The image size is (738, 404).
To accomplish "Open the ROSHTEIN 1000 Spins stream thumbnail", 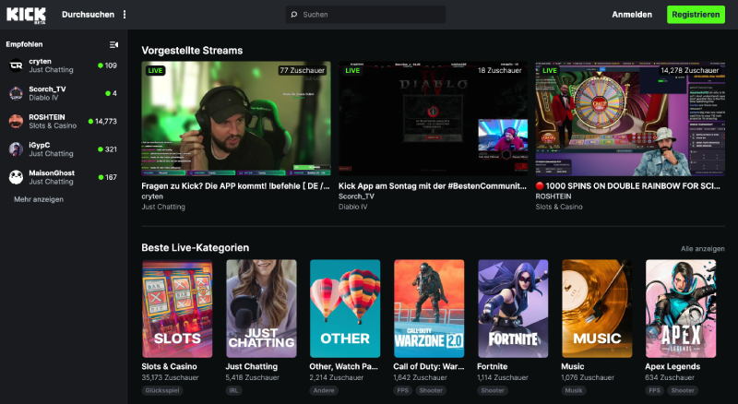I will [x=630, y=118].
